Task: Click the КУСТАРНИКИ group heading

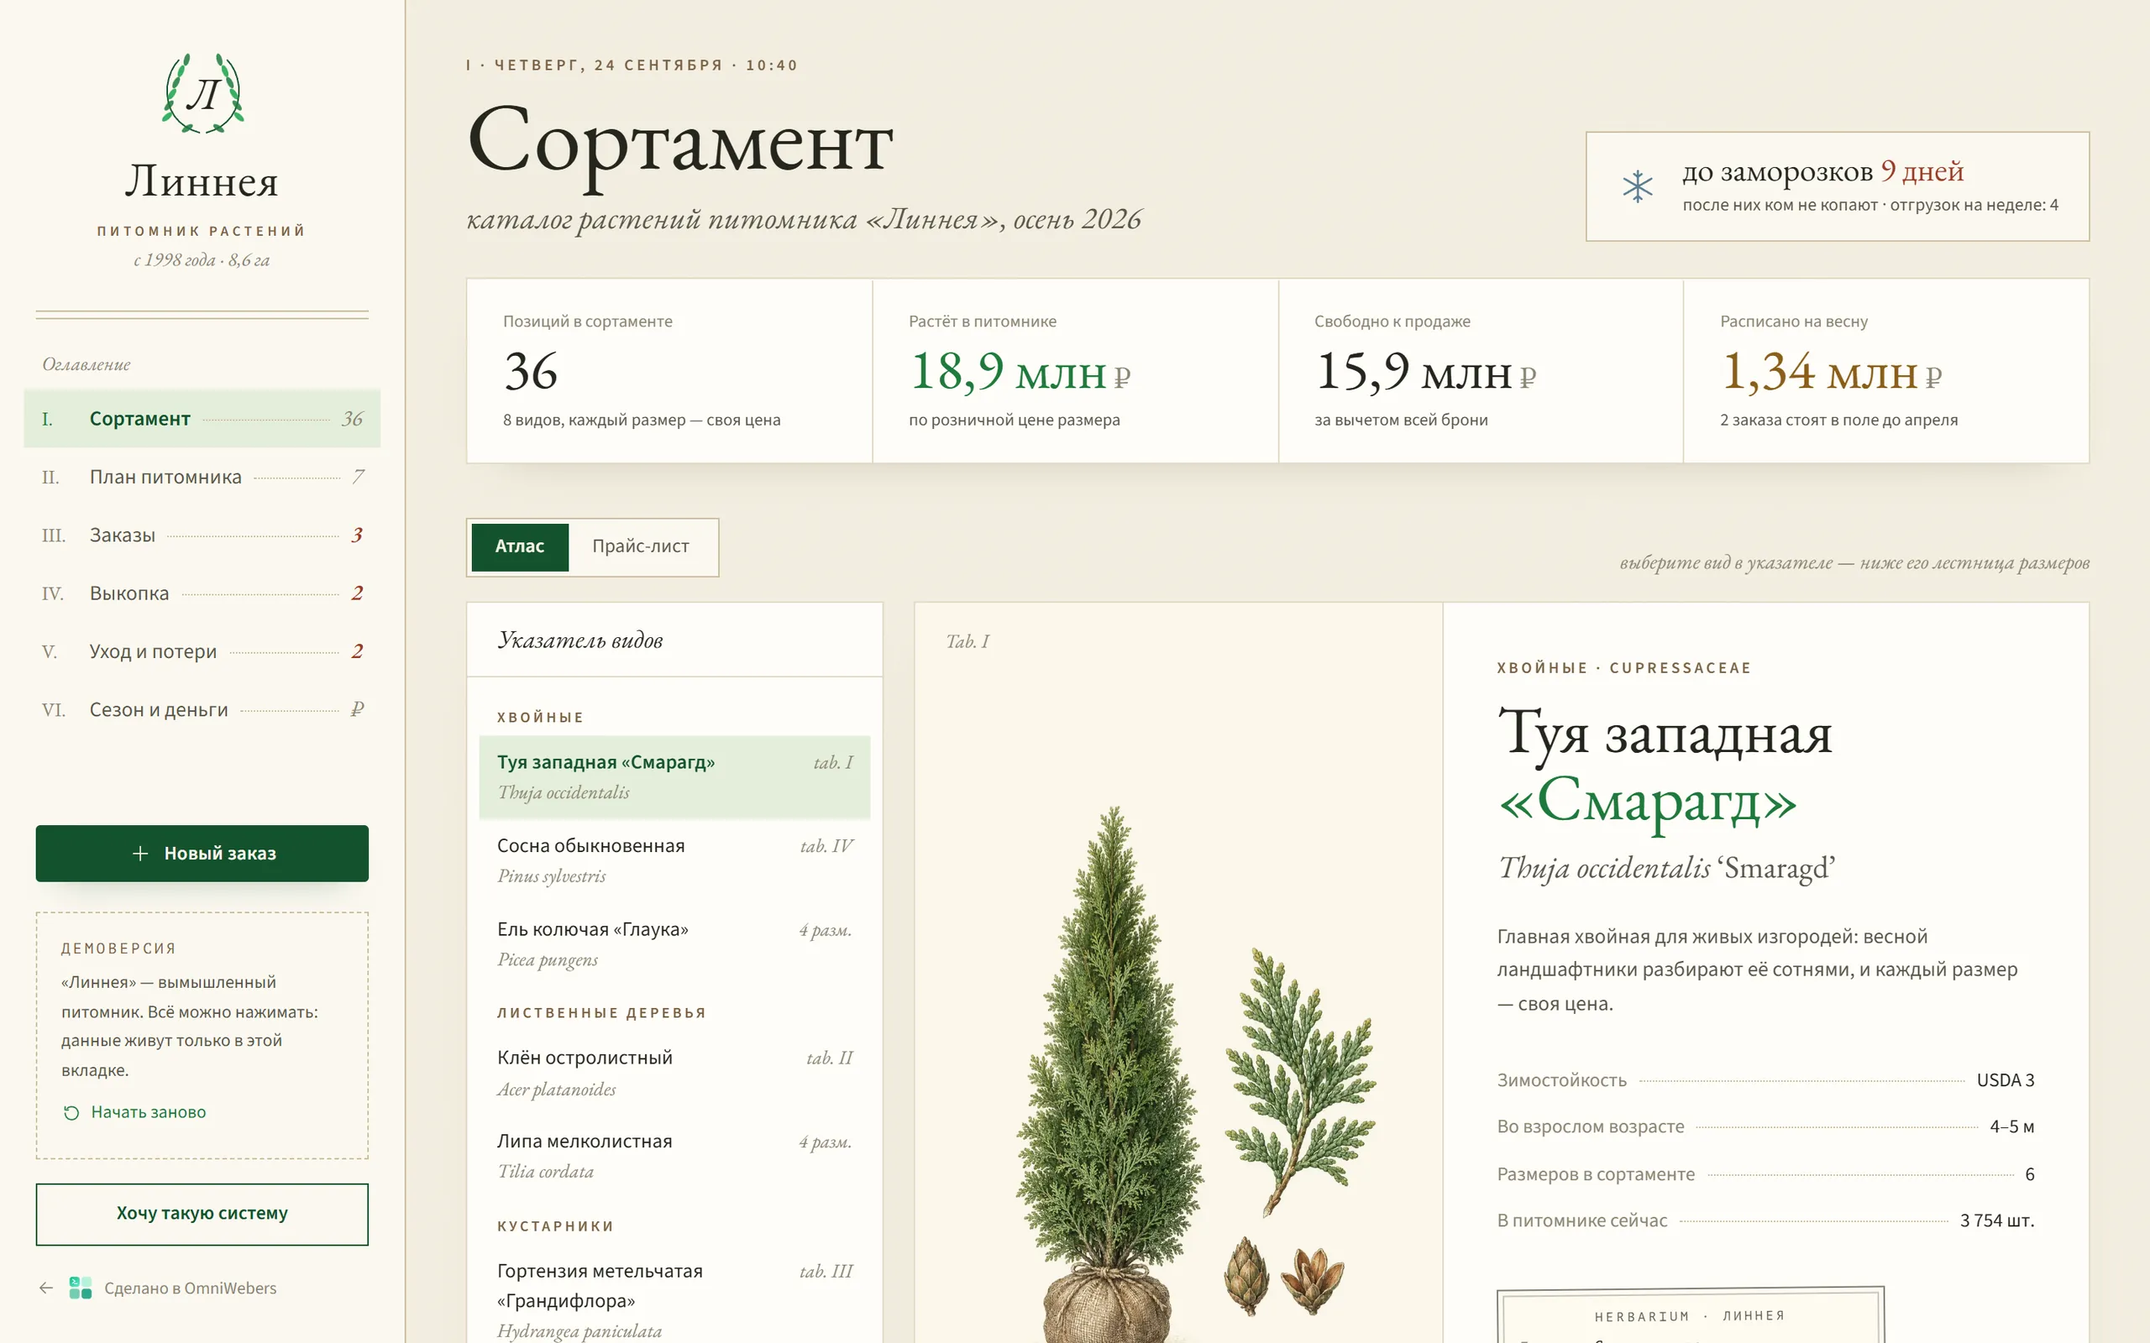Action: click(555, 1225)
